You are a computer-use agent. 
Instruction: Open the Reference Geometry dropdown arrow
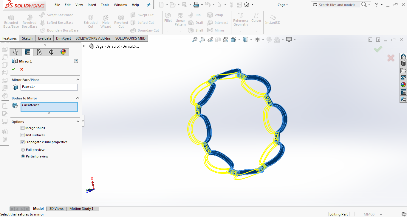click(x=241, y=31)
